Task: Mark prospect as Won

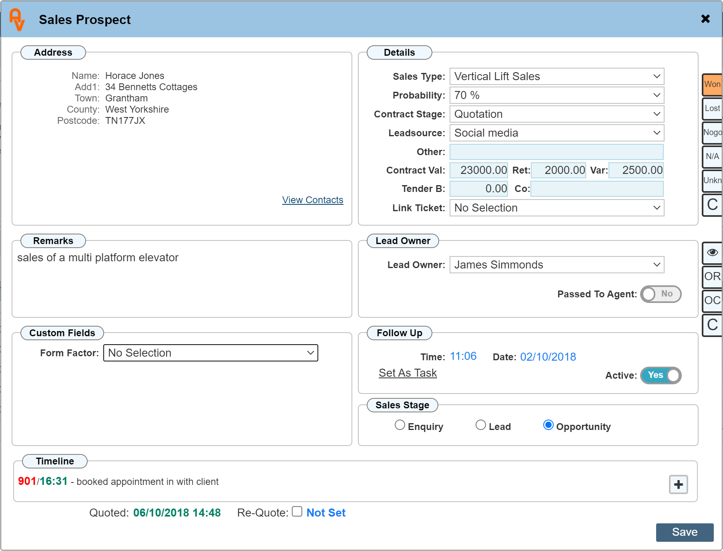Action: [x=712, y=84]
